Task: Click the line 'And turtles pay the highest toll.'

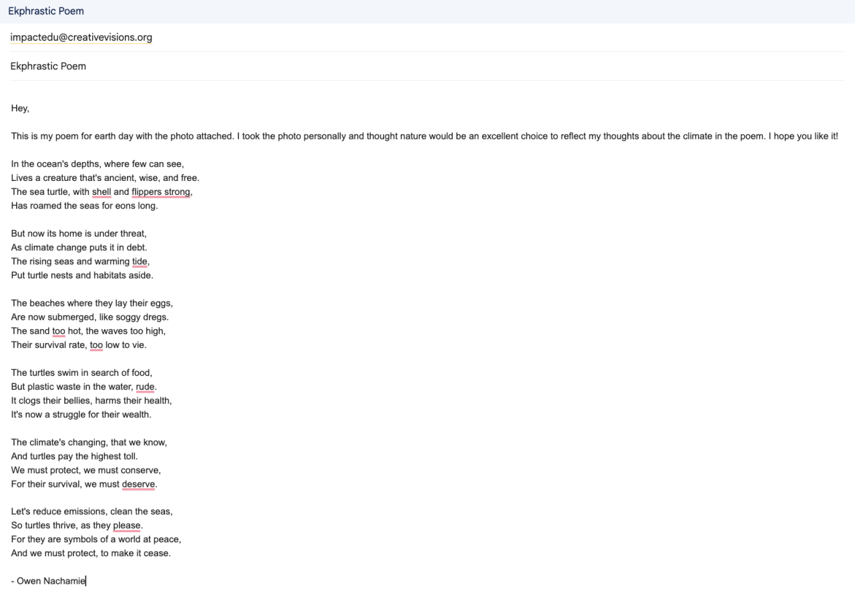Action: point(75,456)
